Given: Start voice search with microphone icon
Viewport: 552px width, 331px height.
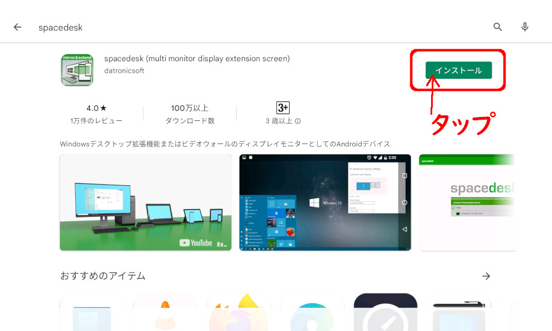Looking at the screenshot, I should tap(524, 27).
